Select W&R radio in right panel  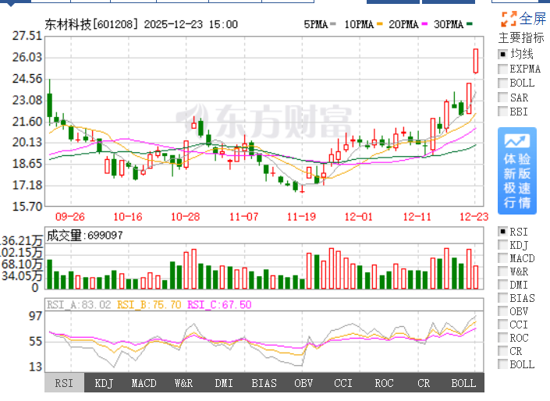point(502,271)
